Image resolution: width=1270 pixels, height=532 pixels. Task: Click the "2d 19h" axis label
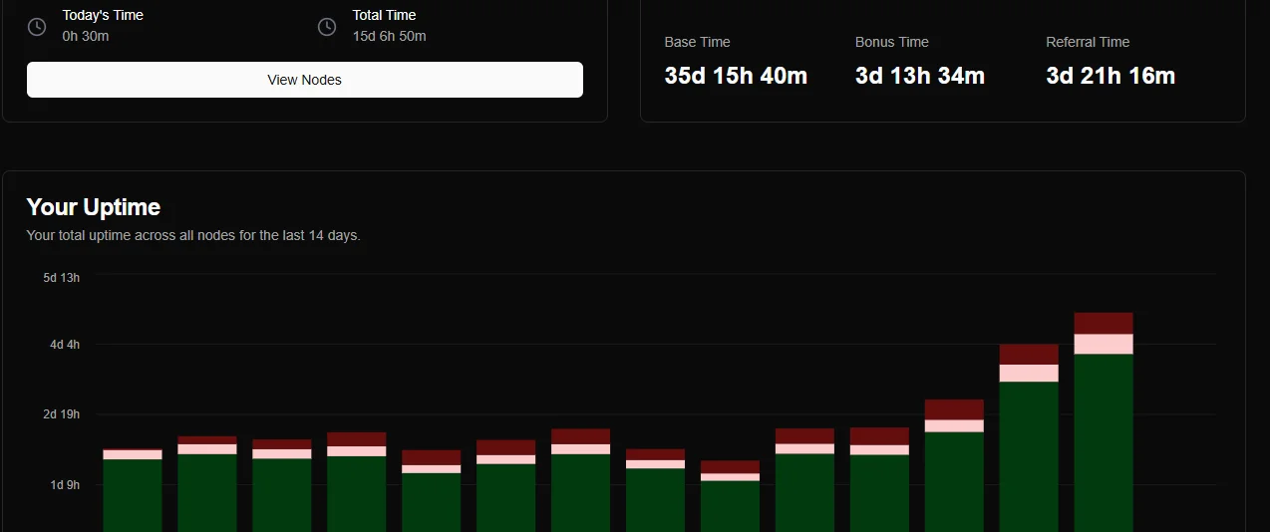[61, 414]
